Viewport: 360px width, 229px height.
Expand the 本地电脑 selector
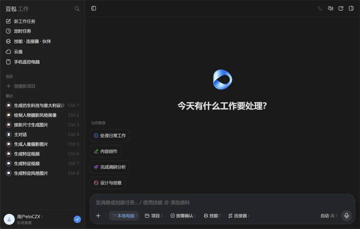(124, 216)
